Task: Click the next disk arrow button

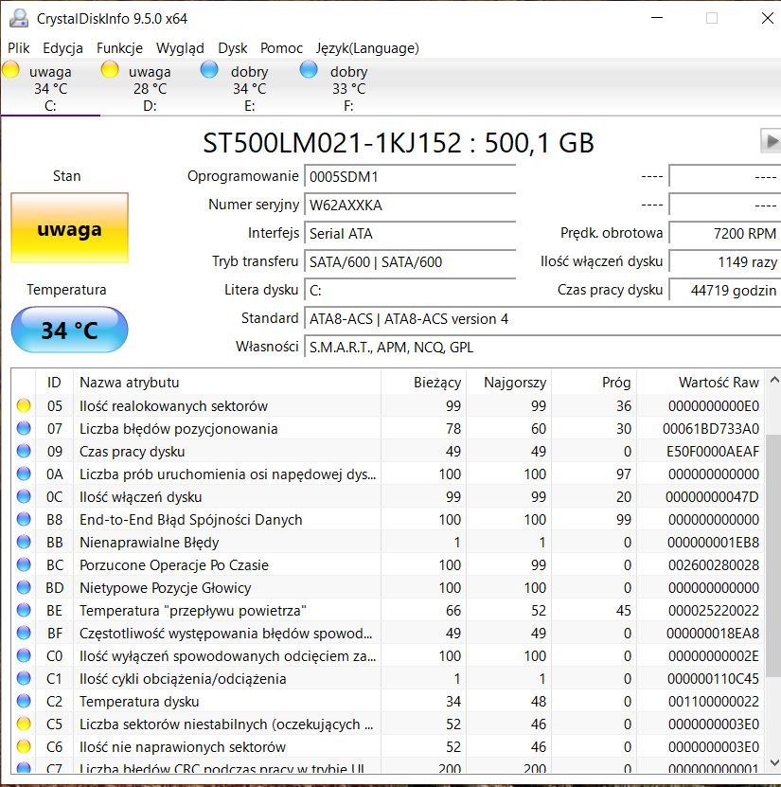Action: point(771,141)
